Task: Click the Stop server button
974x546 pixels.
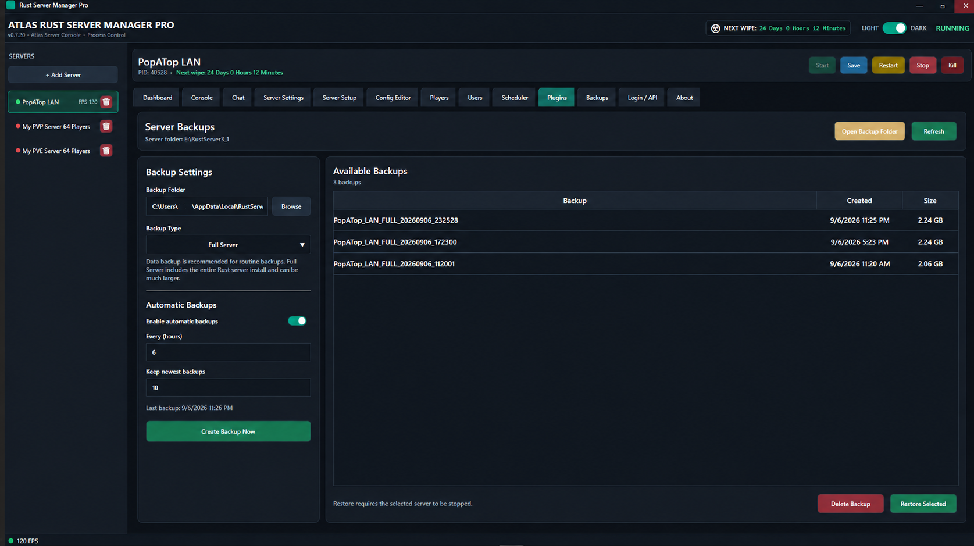Action: pos(923,65)
